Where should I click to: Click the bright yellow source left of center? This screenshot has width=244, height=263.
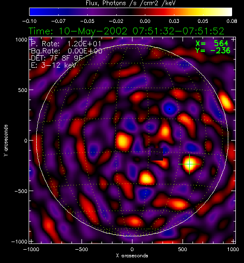point(123,141)
